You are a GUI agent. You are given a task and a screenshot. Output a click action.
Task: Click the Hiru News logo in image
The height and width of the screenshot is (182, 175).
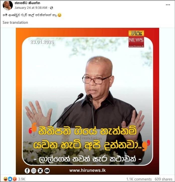tap(136, 39)
